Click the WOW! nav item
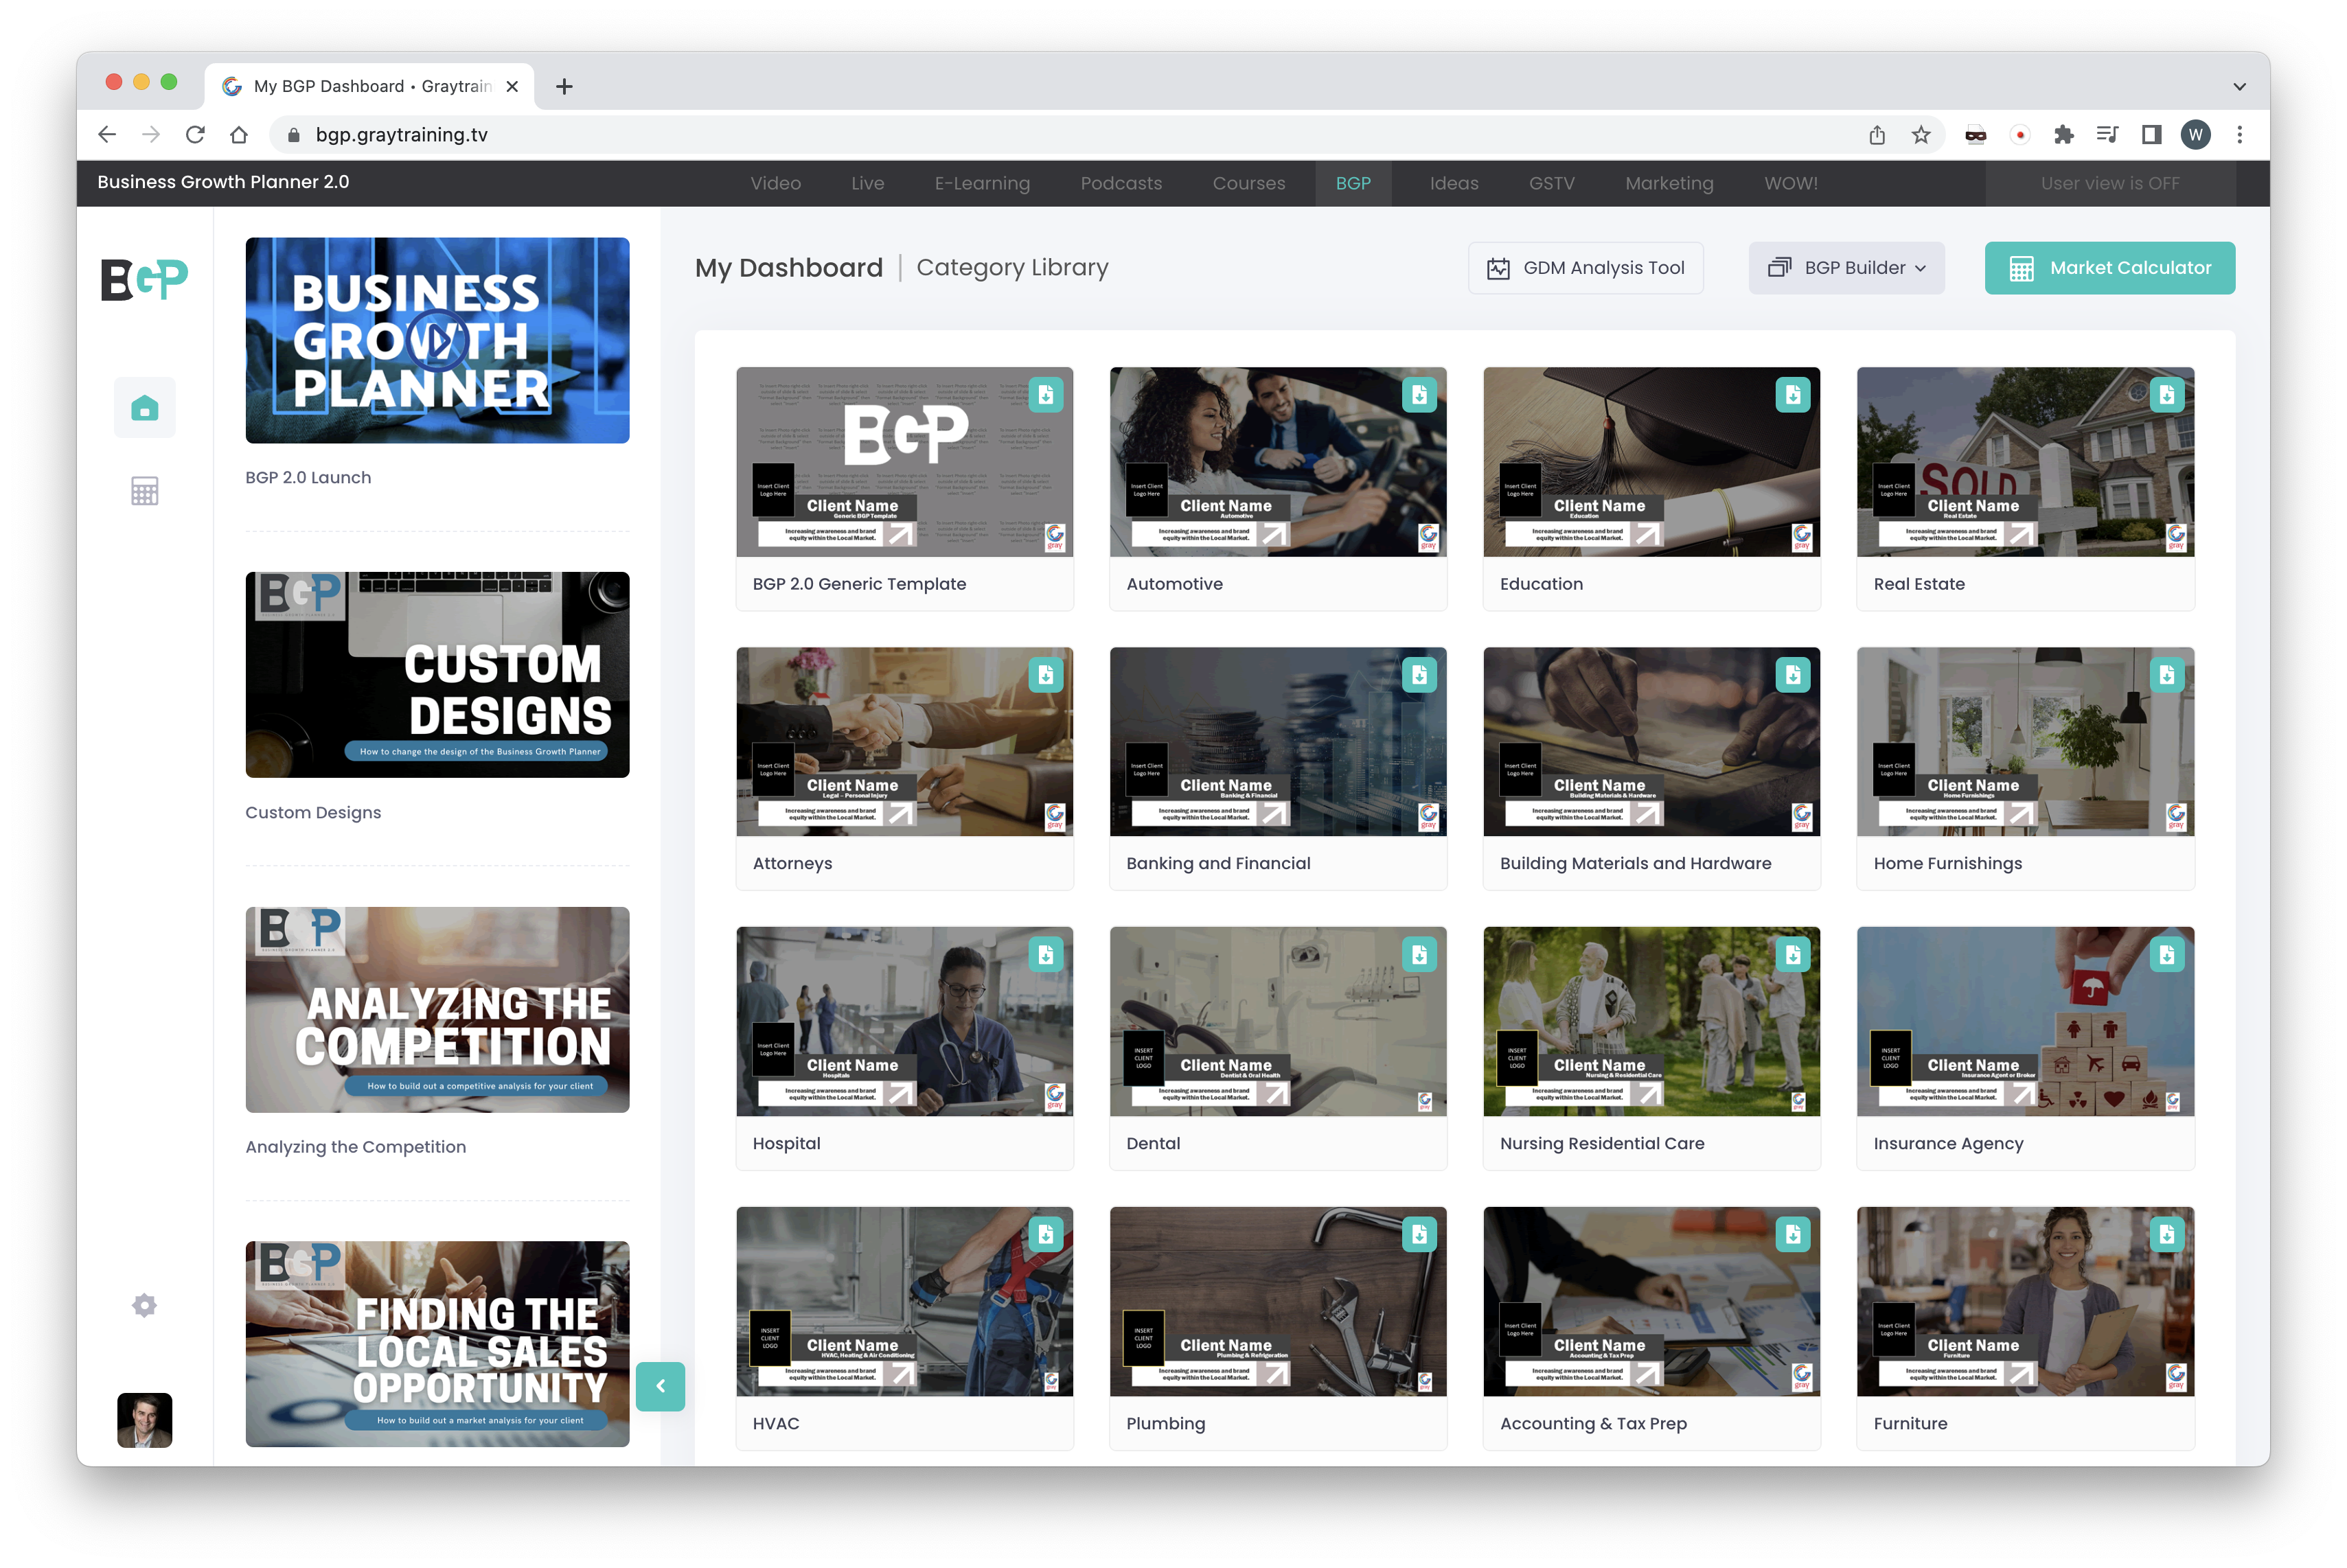The image size is (2347, 1568). 1791,183
